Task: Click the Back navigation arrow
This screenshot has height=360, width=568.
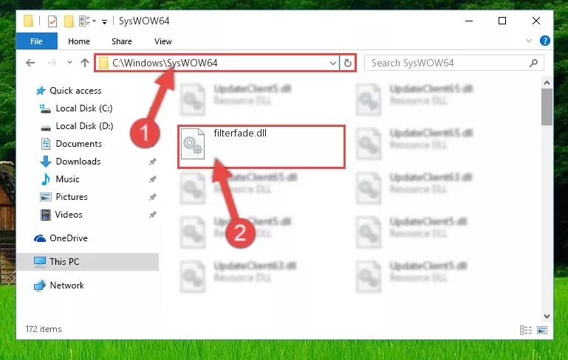Action: [x=30, y=63]
